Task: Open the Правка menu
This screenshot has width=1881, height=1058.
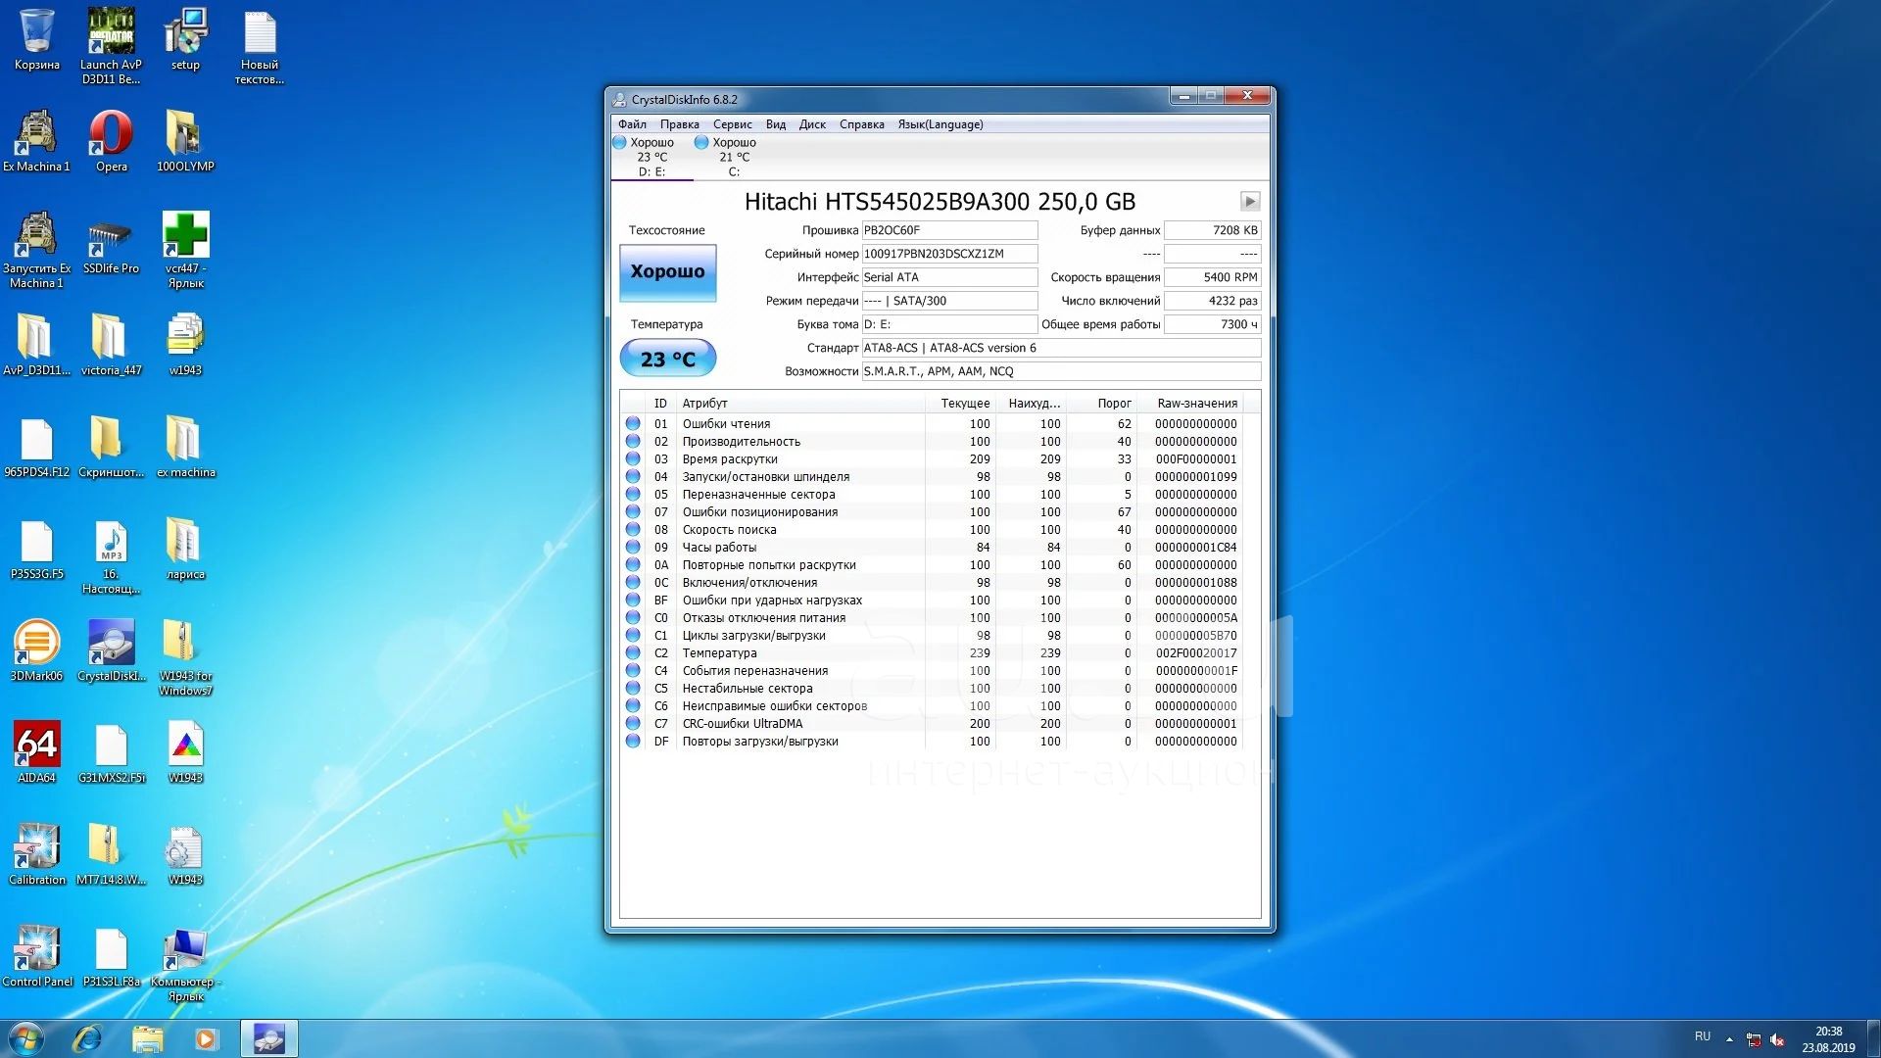Action: [x=679, y=124]
